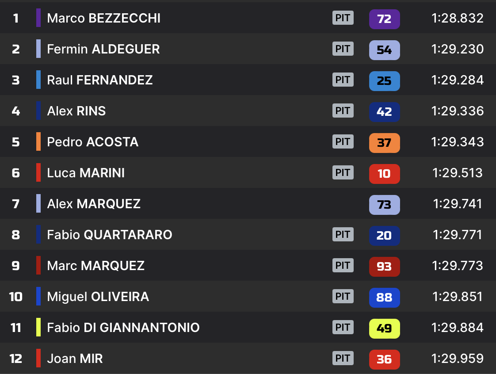Click the orange number 37 badge
The image size is (496, 374).
click(x=384, y=143)
